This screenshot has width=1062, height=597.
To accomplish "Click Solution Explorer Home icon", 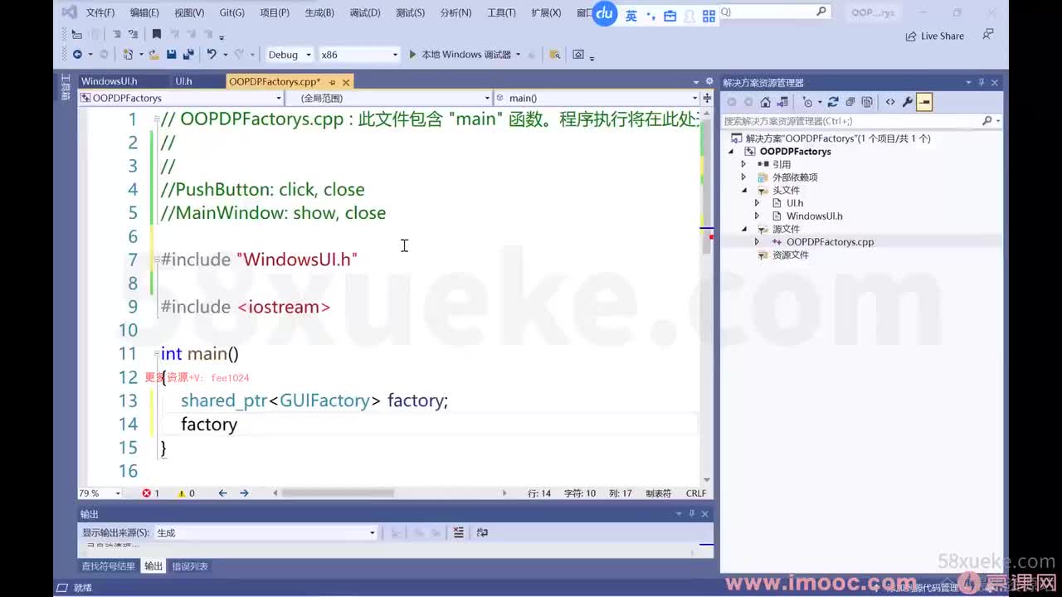I will (x=765, y=102).
